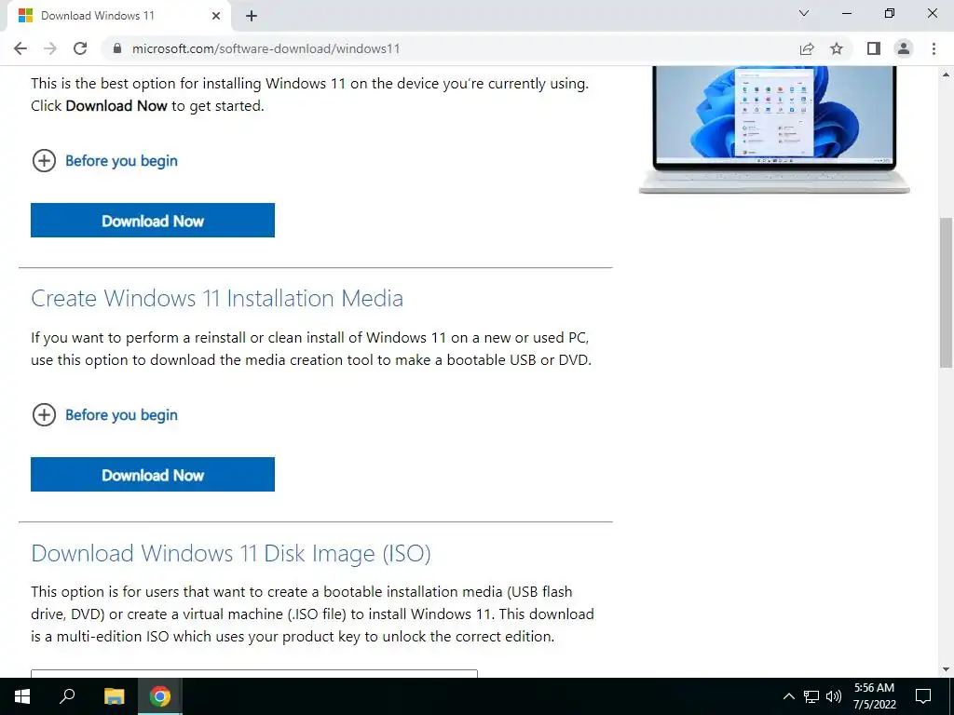Restore down the Chrome window
The width and height of the screenshot is (954, 715).
coord(890,13)
